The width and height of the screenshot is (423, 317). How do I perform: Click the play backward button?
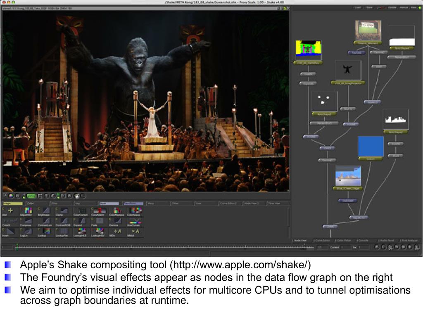pos(397,247)
